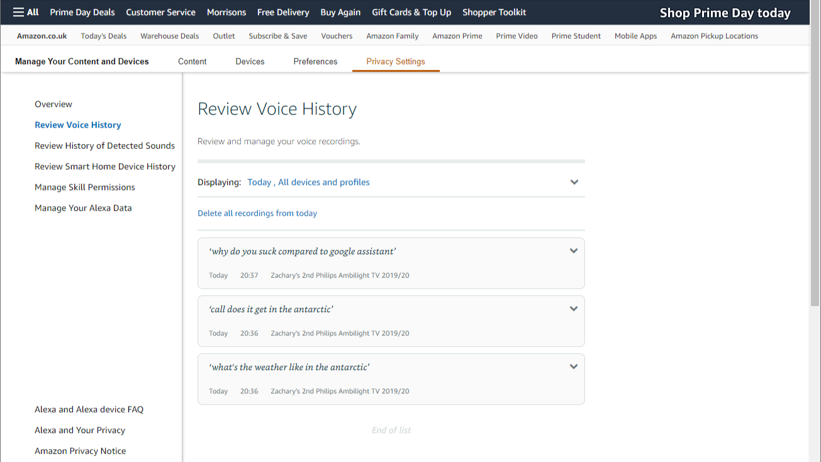Image resolution: width=821 pixels, height=462 pixels.
Task: Open Review Smart Home Device History
Action: (x=105, y=167)
